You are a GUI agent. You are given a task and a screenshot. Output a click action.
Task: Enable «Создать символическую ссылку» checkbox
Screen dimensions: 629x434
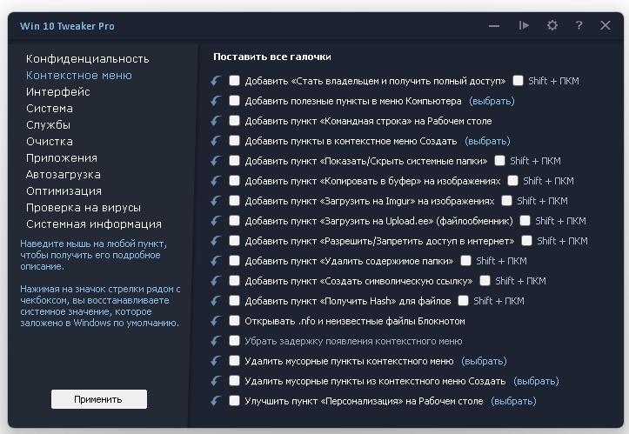[x=234, y=281]
